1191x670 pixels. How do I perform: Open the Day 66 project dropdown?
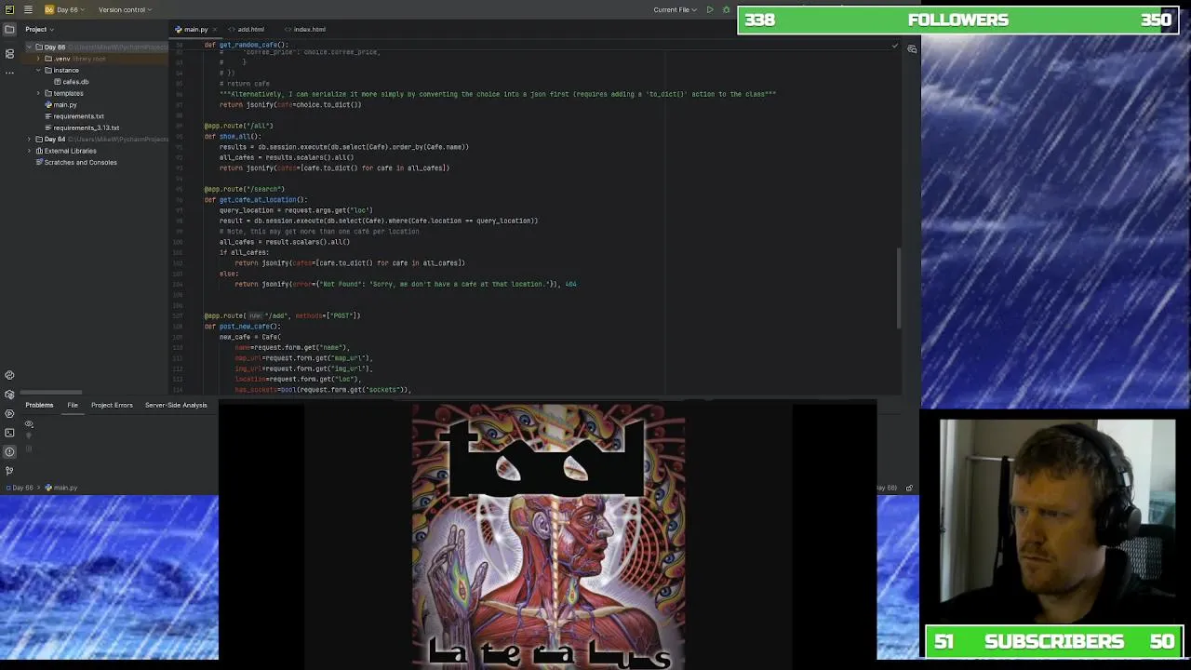point(64,9)
